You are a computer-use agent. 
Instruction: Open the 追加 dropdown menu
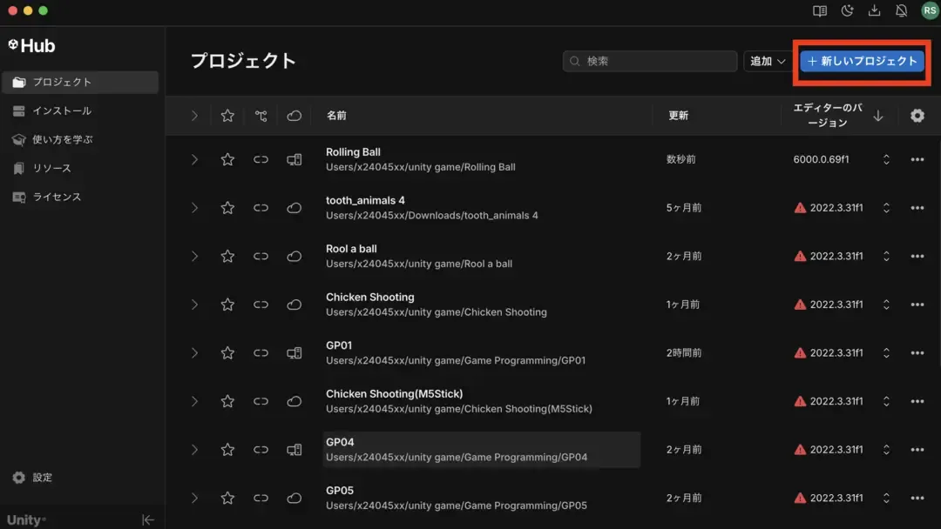coord(767,61)
